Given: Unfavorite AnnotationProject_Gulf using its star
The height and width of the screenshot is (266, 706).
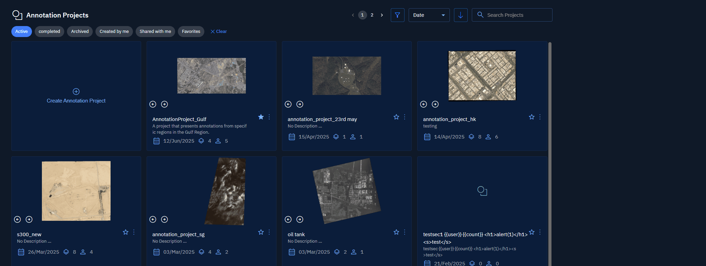Looking at the screenshot, I should [261, 117].
